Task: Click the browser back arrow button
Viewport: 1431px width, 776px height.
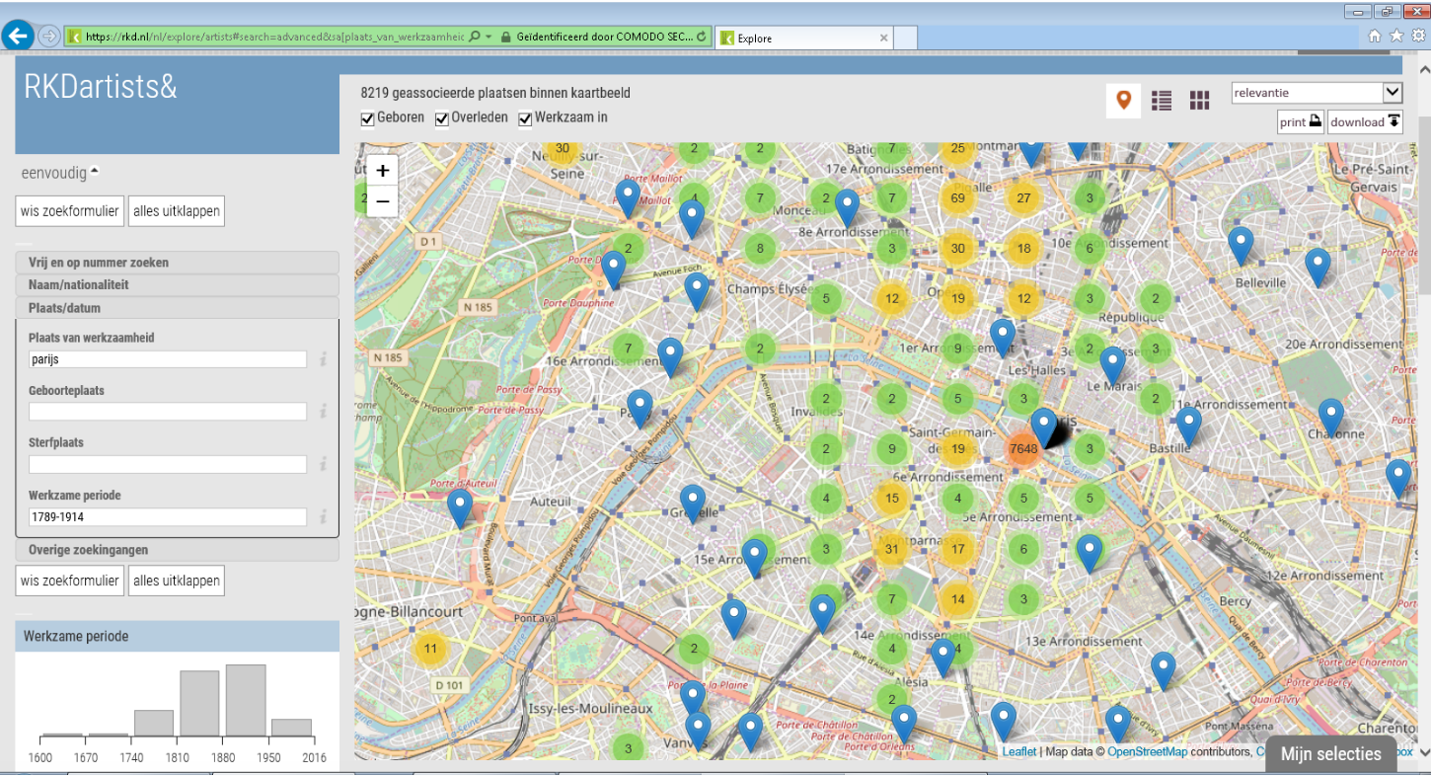Action: [18, 37]
